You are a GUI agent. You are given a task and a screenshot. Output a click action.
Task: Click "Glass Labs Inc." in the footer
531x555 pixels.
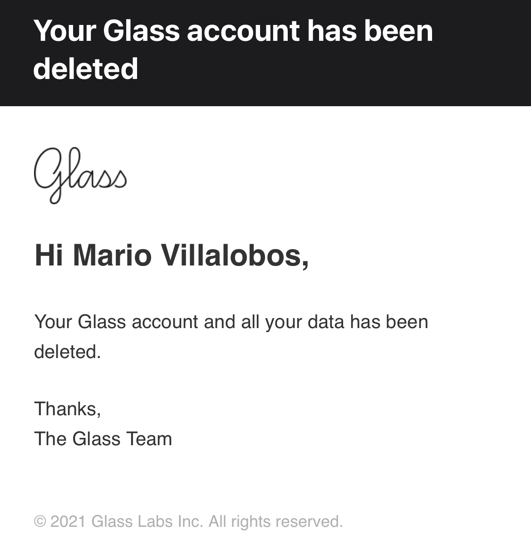147,521
